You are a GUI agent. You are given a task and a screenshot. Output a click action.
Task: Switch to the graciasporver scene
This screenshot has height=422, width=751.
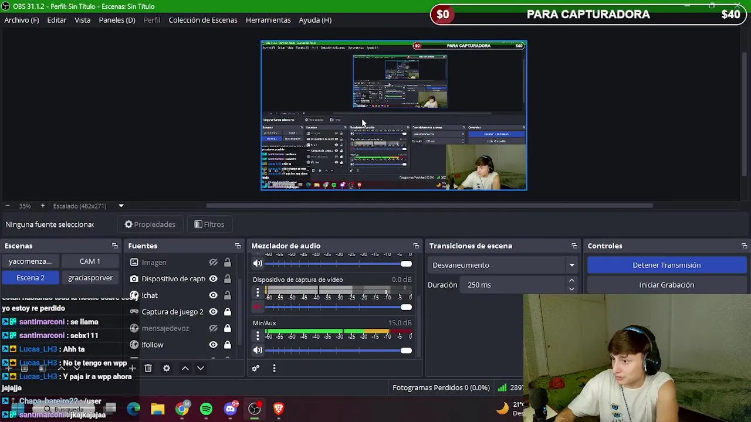click(x=90, y=278)
